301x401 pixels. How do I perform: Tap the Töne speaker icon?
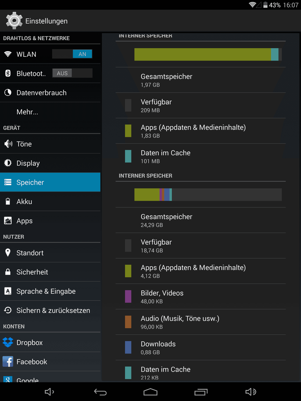click(x=8, y=144)
